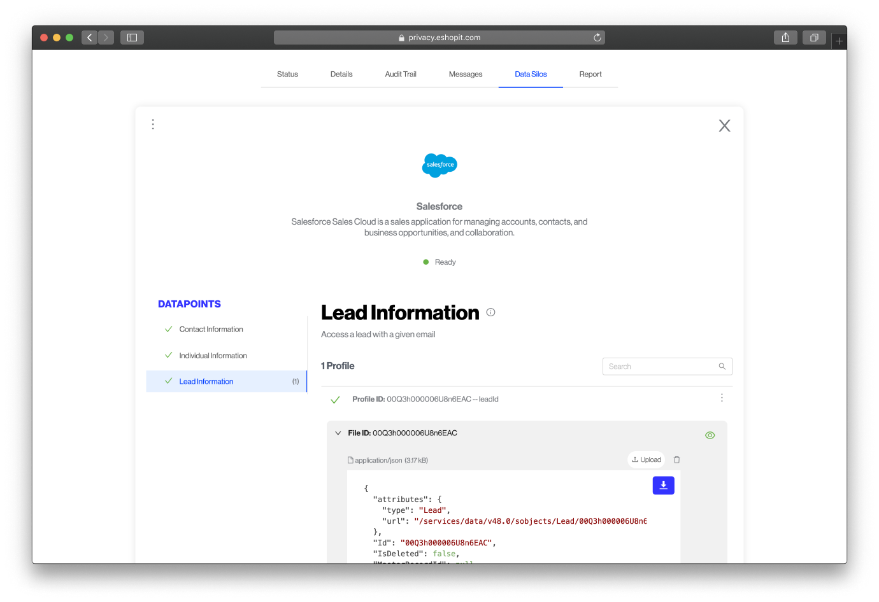Click the Contact Information checkmark icon
Screen dimensions: 879x602
[x=169, y=329]
